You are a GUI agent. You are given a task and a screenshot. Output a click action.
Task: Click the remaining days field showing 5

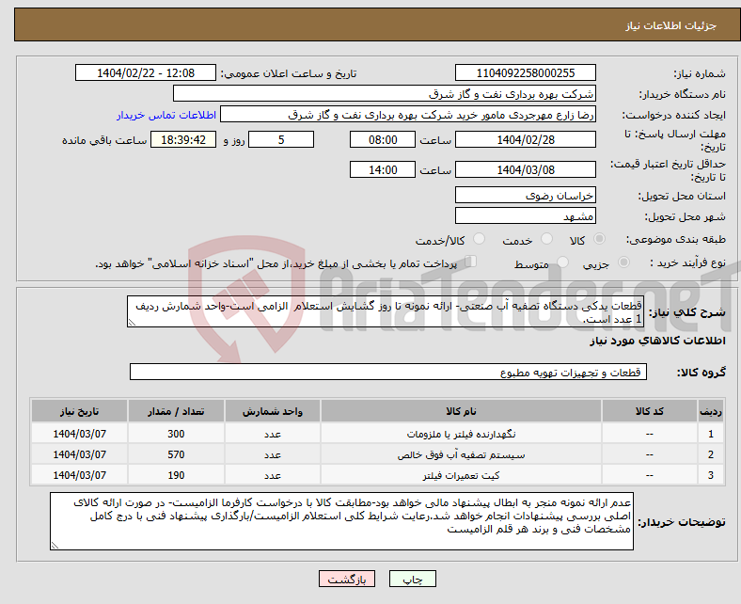281,139
